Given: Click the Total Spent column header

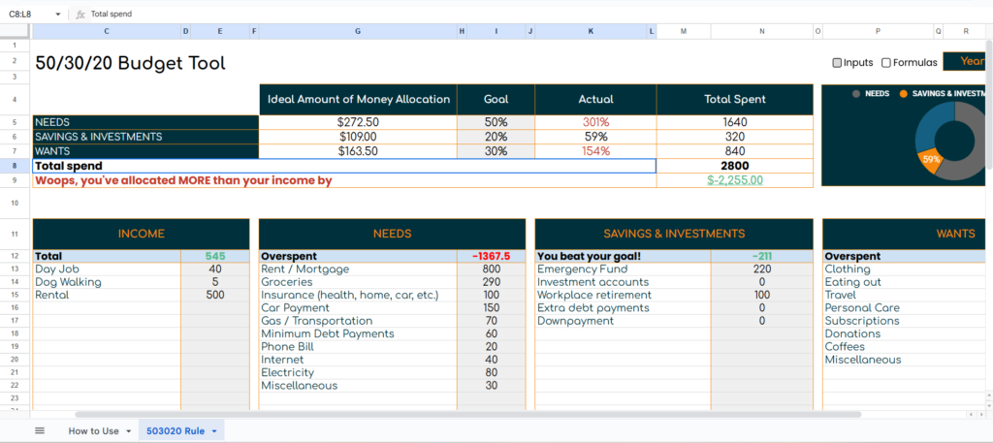Looking at the screenshot, I should point(735,99).
